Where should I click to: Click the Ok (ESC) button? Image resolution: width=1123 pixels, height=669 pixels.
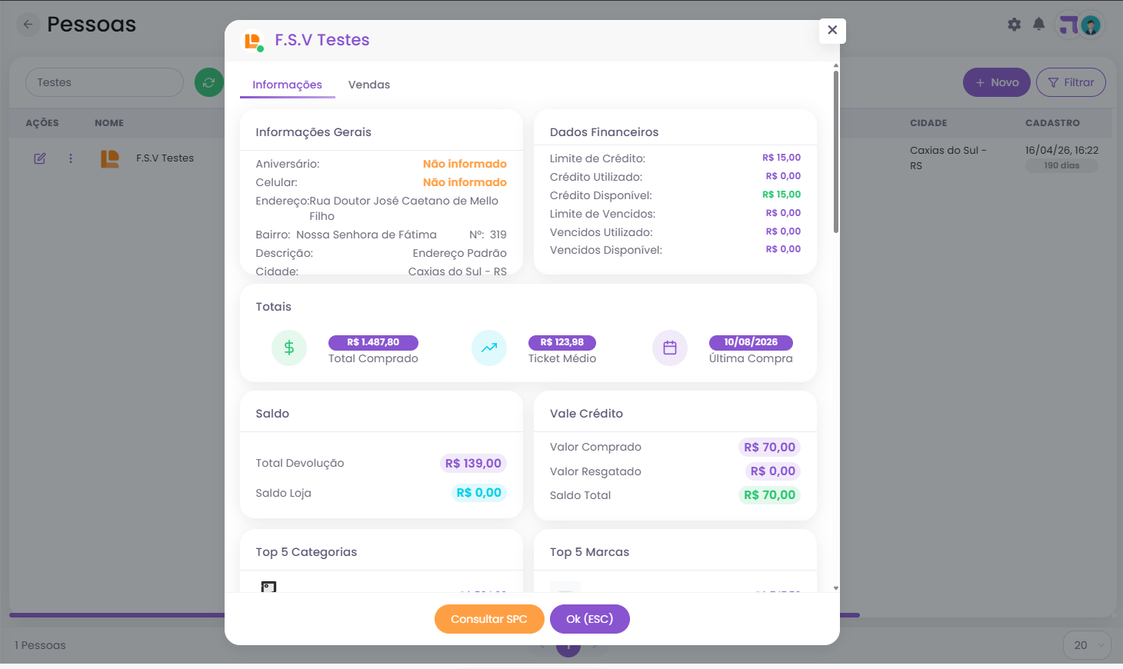[590, 619]
